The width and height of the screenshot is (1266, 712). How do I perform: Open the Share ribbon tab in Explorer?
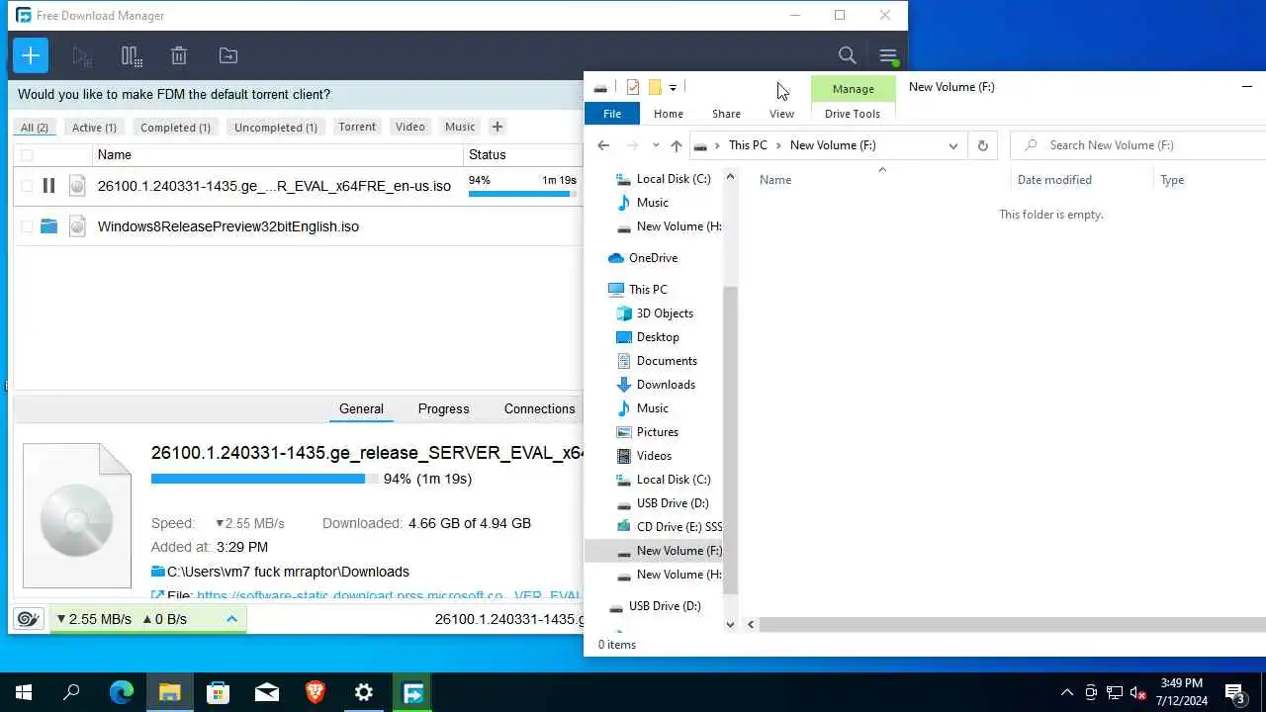click(726, 114)
